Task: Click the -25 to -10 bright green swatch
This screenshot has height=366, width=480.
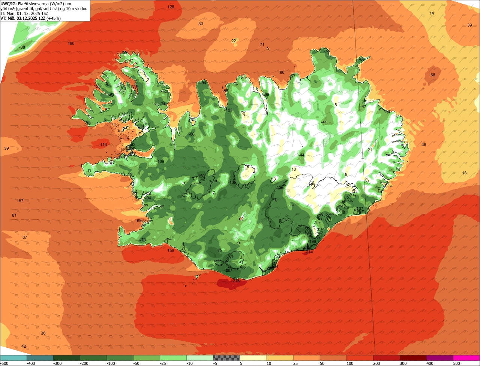Action: pos(173,358)
